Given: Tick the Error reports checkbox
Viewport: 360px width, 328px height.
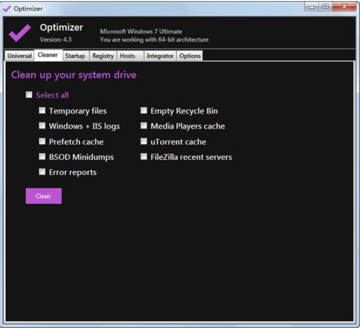Looking at the screenshot, I should [42, 172].
